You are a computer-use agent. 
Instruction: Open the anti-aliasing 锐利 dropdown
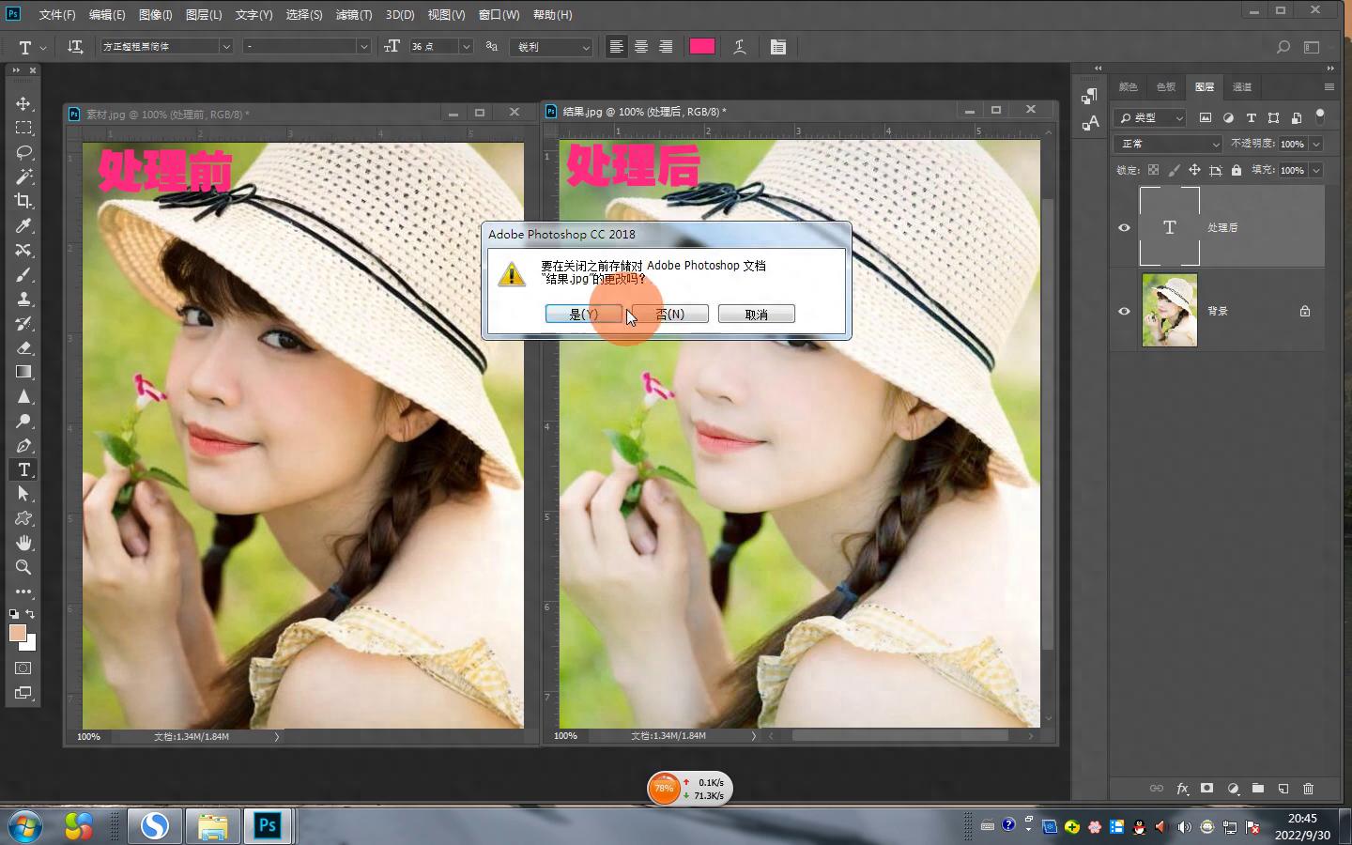553,47
